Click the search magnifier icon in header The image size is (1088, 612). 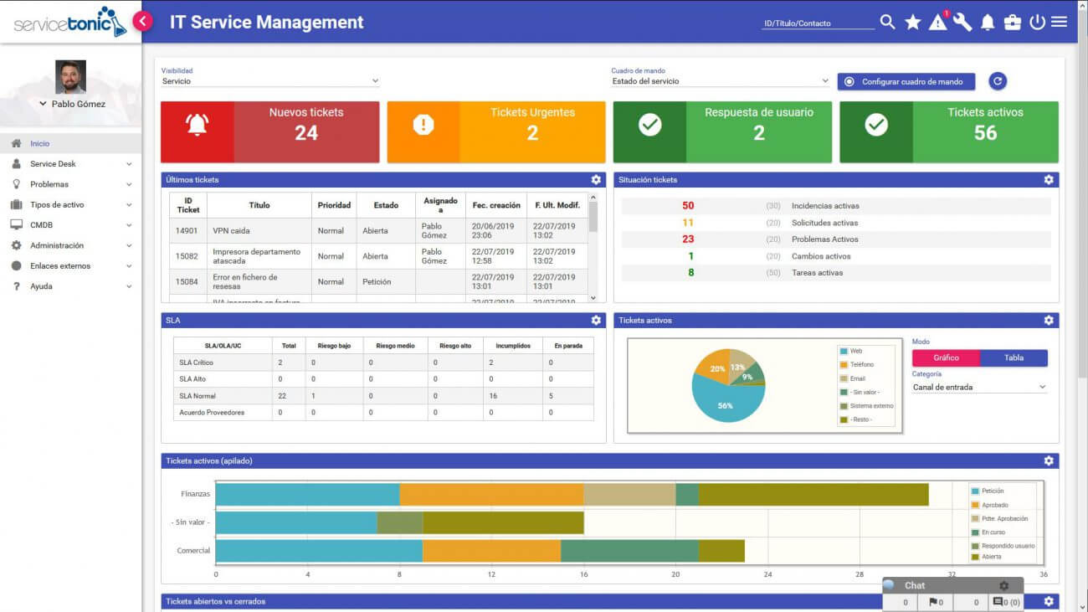click(887, 23)
